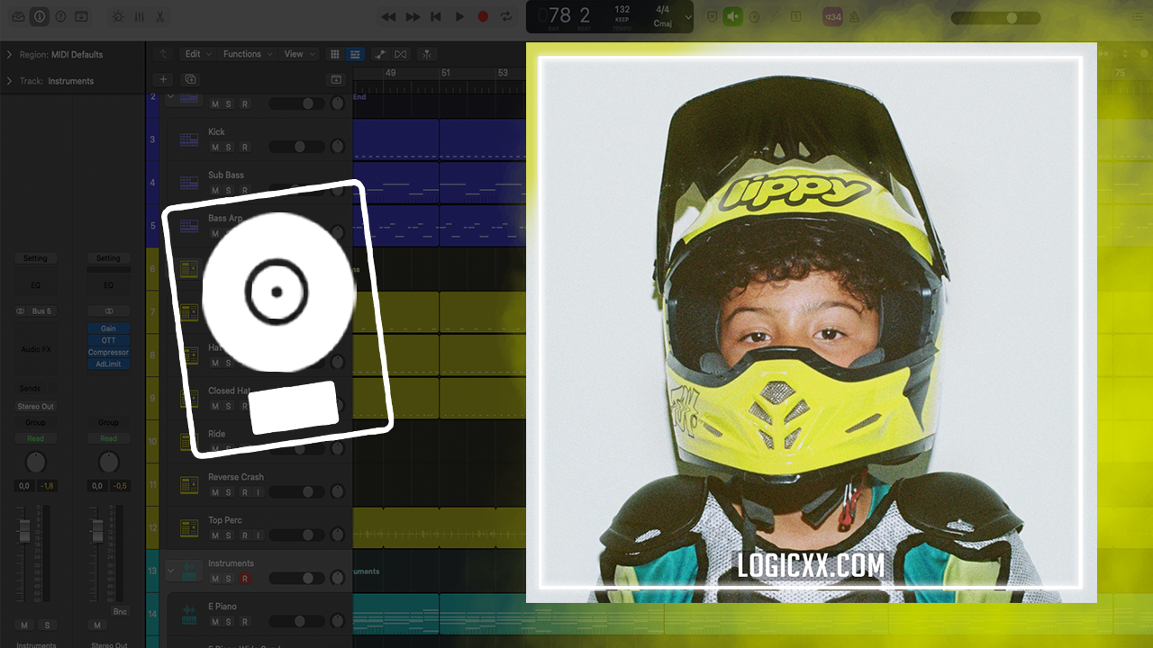The image size is (1153, 648).
Task: Click the catch playhead icon
Action: (426, 54)
